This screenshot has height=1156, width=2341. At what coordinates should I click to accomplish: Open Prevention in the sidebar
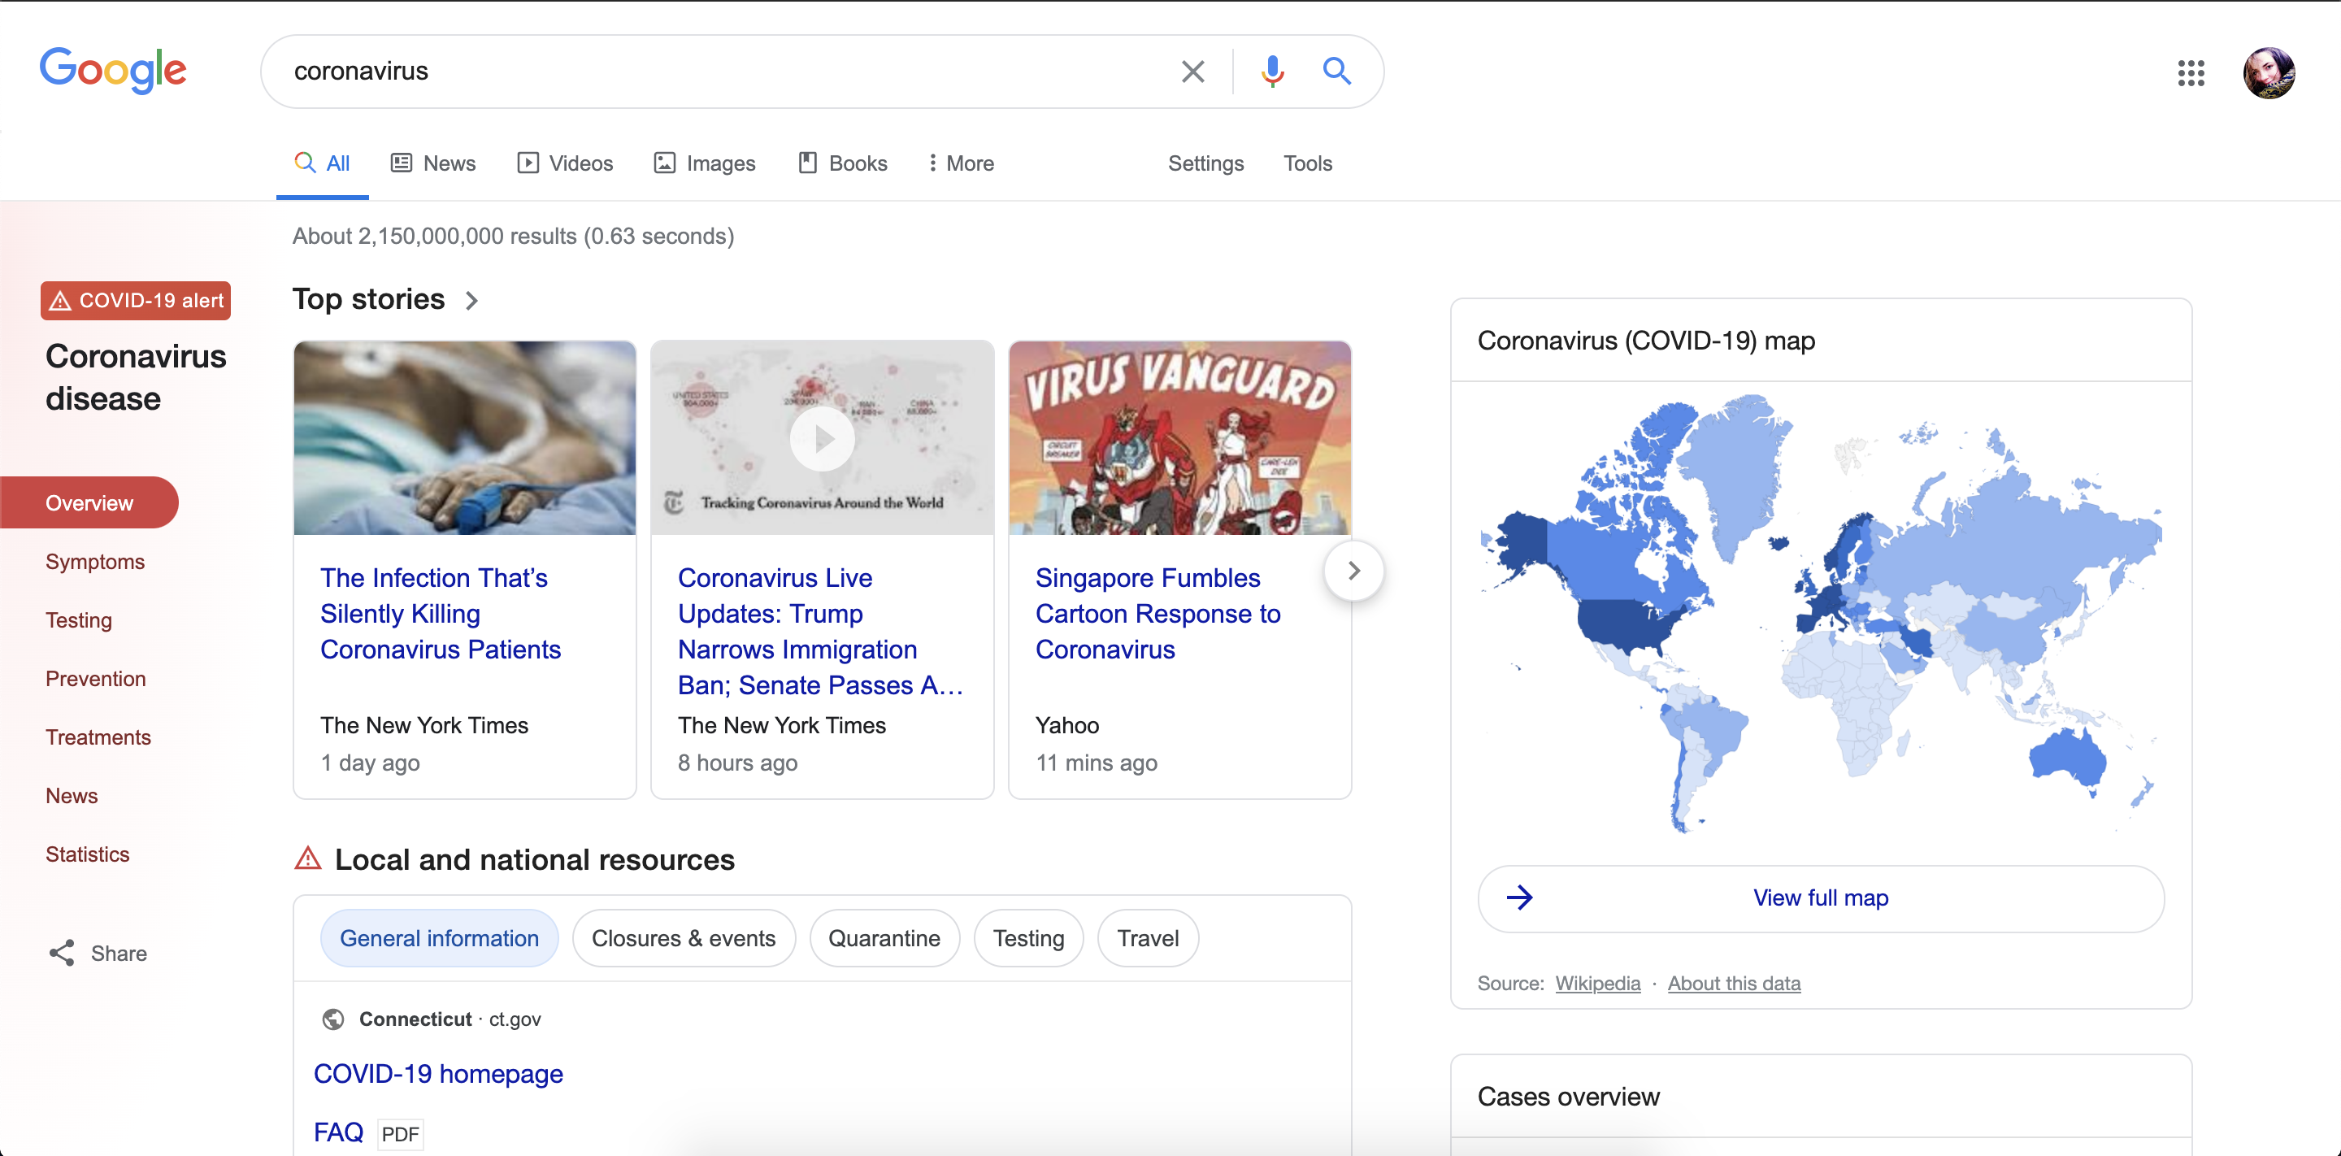(x=95, y=679)
